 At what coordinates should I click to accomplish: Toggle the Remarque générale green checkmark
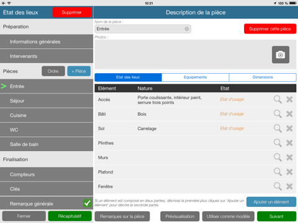[x=87, y=203]
